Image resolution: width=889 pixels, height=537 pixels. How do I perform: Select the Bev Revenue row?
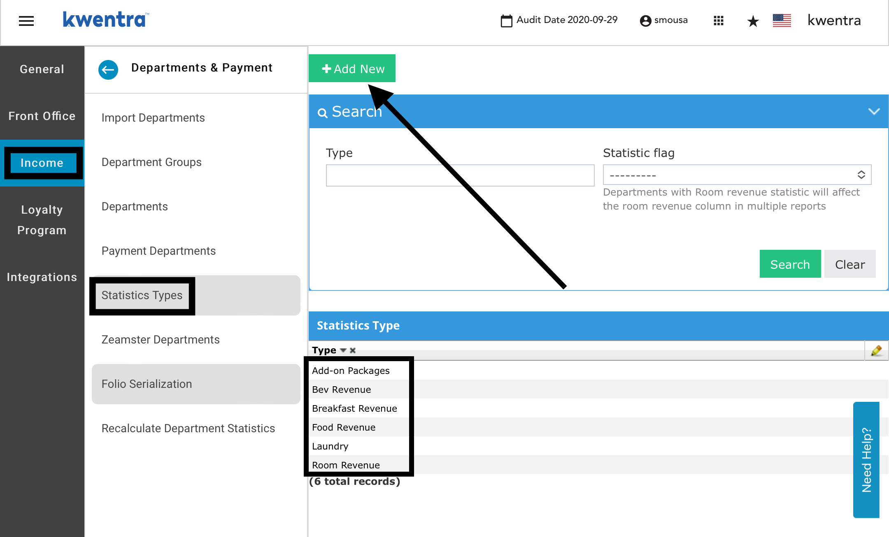click(598, 389)
